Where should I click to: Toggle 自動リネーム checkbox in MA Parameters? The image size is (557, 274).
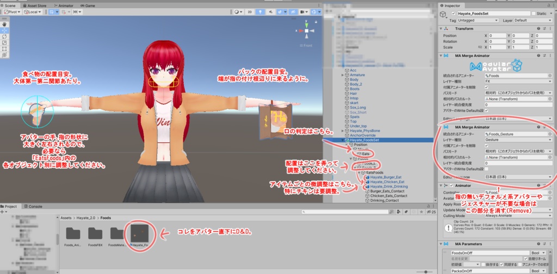tap(526, 259)
